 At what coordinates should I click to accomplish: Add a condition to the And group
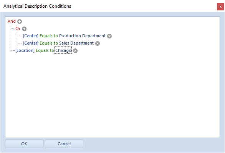20,22
